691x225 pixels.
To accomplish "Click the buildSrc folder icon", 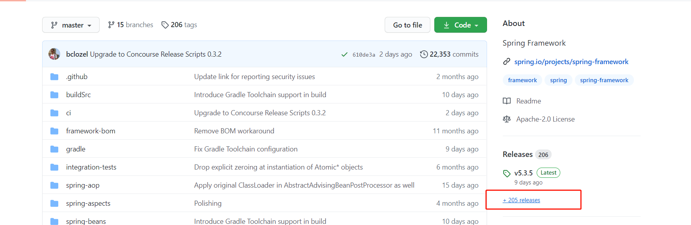I will click(54, 95).
